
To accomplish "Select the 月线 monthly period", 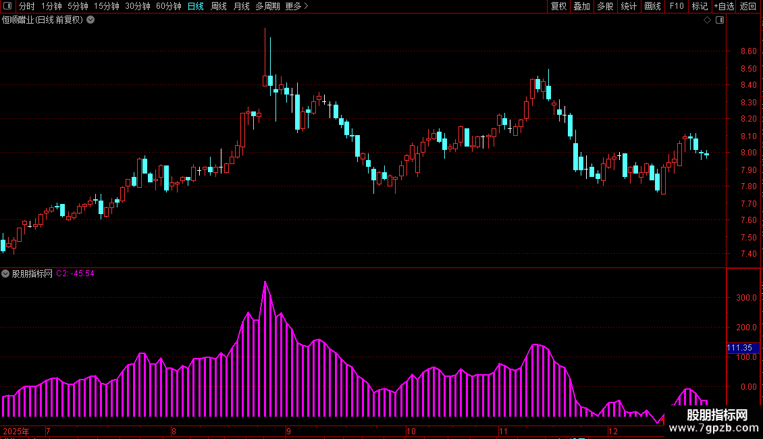I will [241, 6].
